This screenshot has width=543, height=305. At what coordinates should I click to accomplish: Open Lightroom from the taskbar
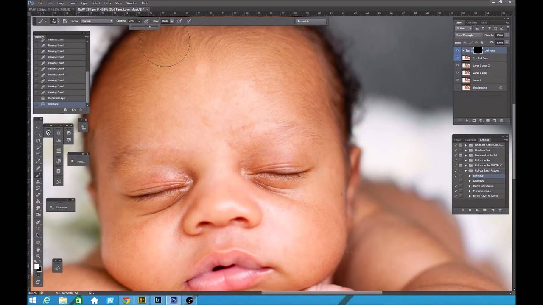158,300
